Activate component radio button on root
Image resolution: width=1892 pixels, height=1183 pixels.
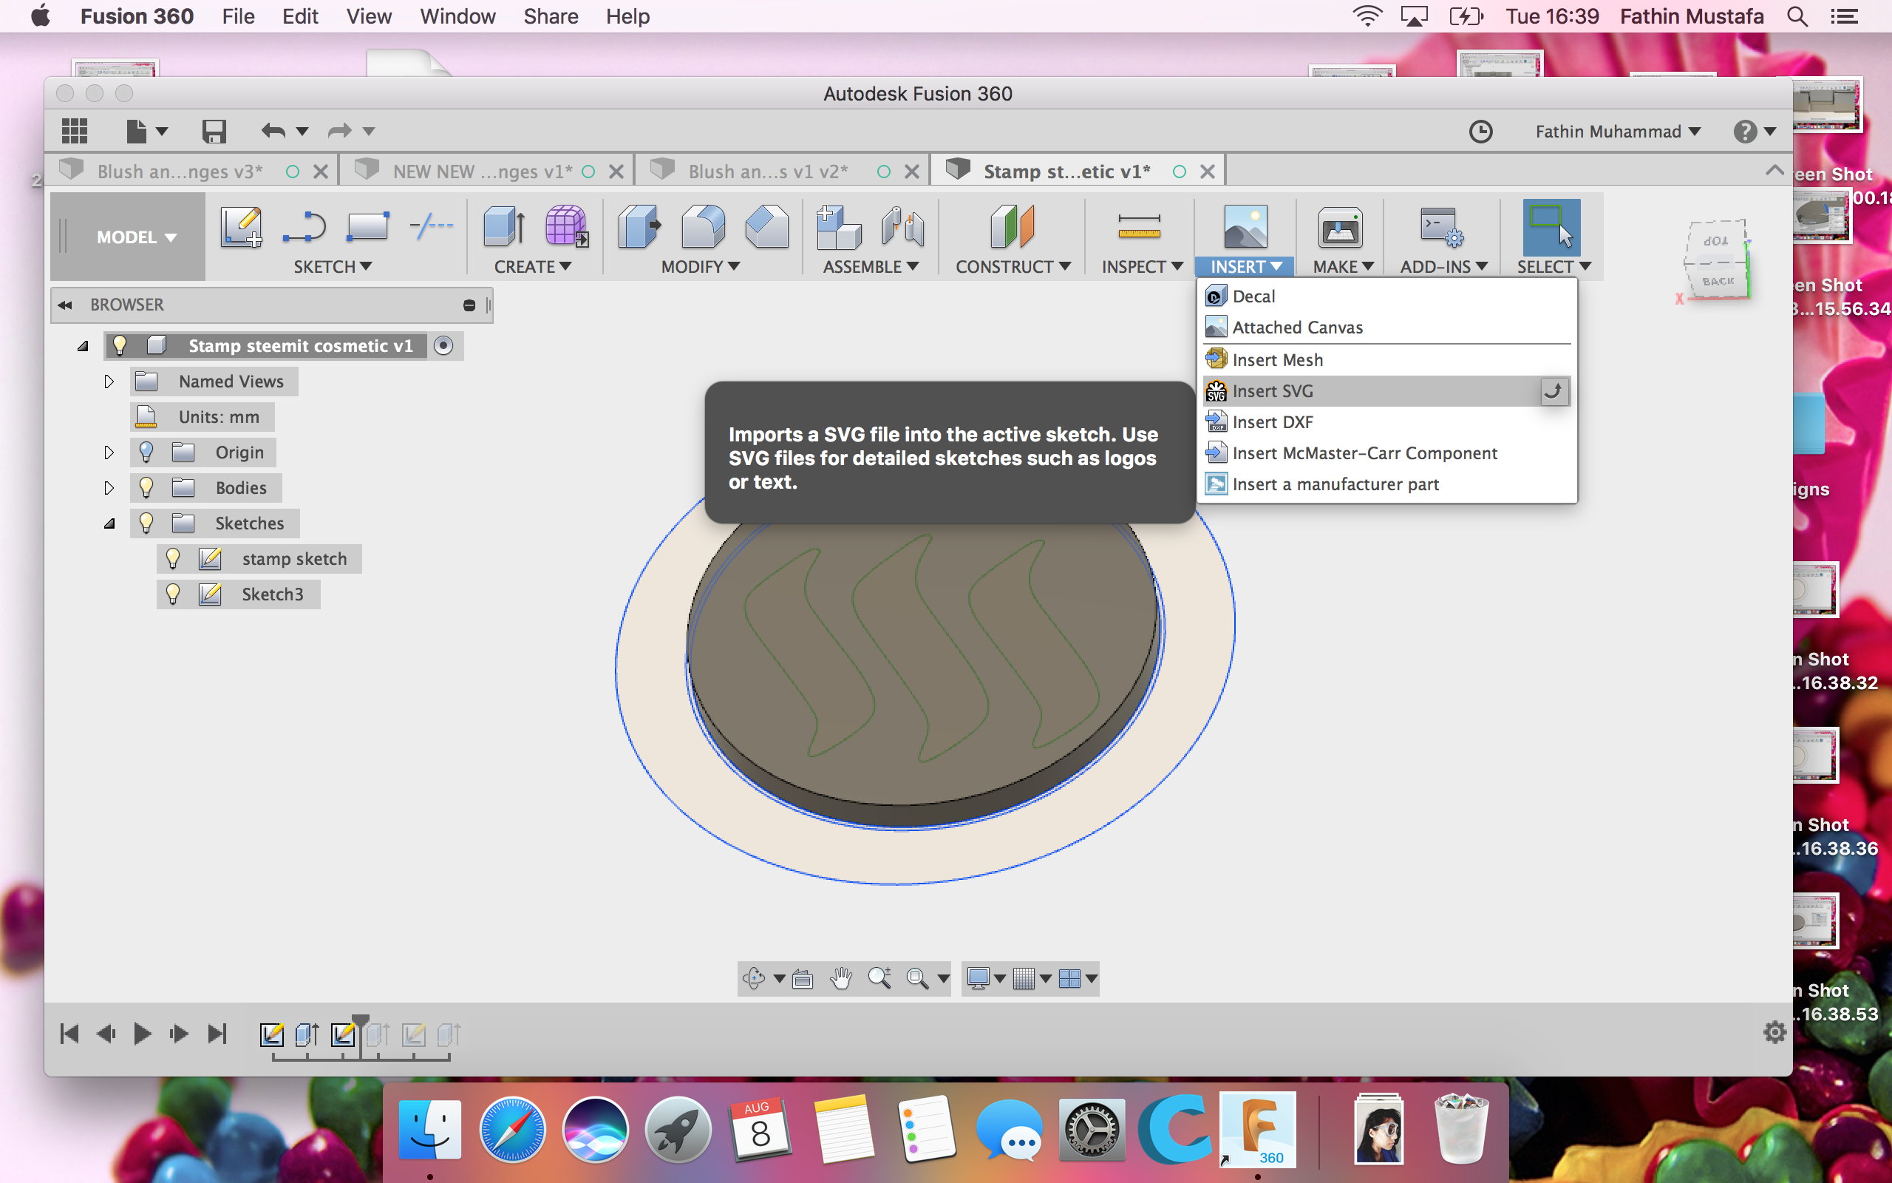coord(443,345)
